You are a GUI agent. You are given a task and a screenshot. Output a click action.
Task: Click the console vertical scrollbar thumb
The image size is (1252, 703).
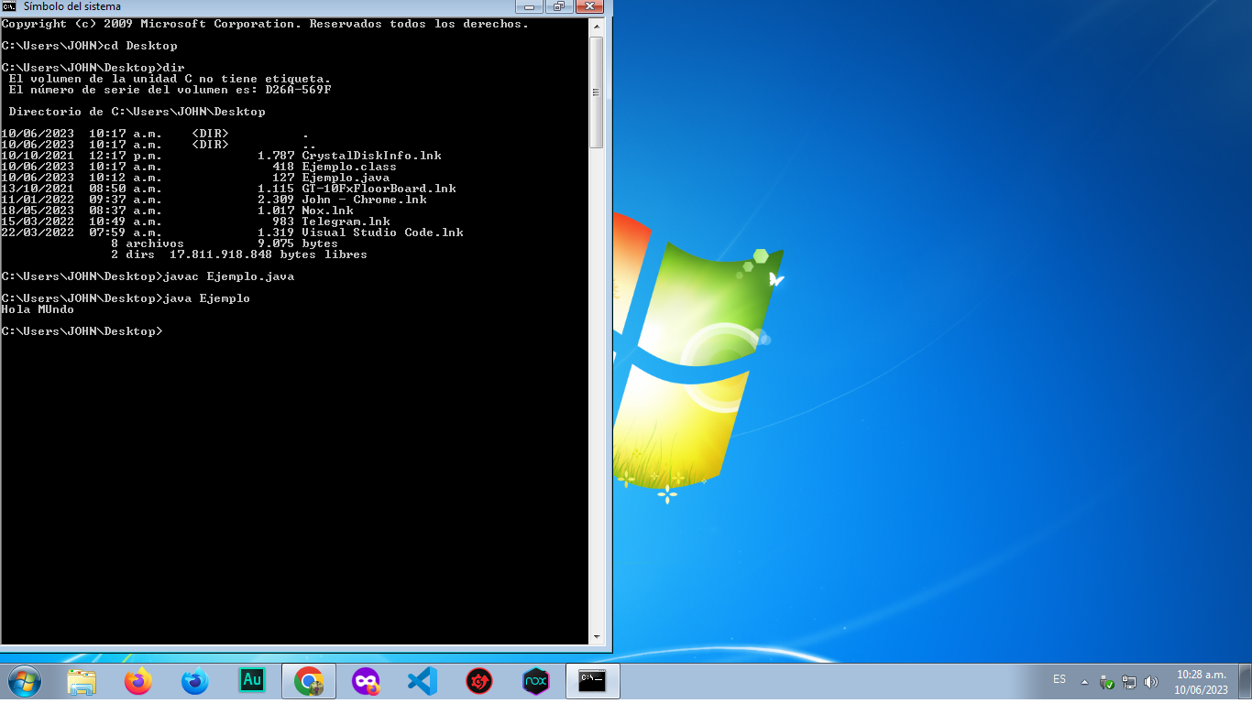[596, 92]
